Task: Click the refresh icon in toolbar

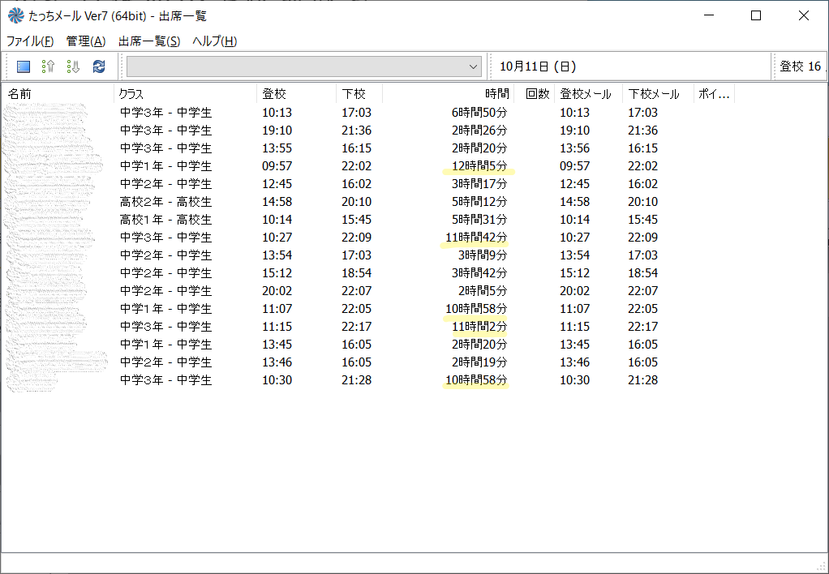Action: [x=99, y=66]
